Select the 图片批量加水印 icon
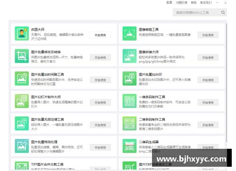This screenshot has height=171, width=236. click(x=129, y=78)
